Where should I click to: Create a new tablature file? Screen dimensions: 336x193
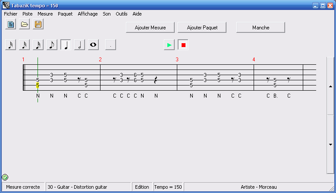click(10, 24)
